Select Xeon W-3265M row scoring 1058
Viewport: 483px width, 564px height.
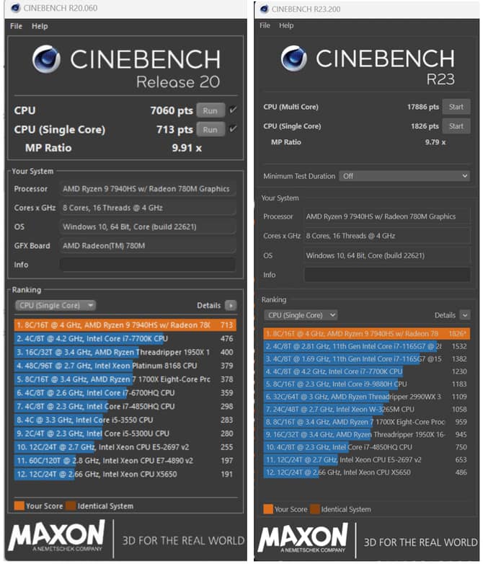(366, 410)
